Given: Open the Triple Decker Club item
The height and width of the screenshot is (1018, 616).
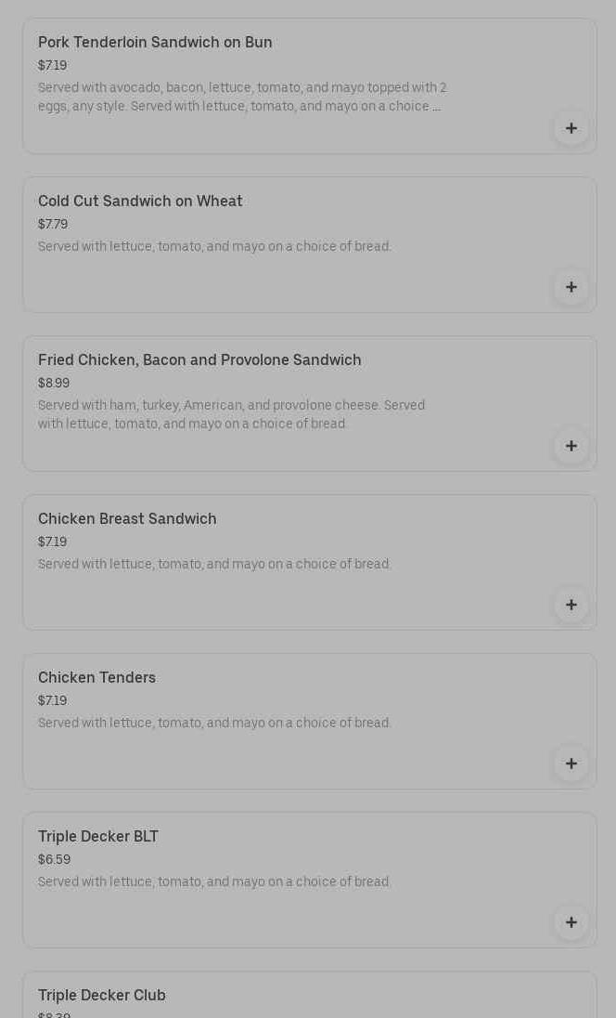Looking at the screenshot, I should (102, 996).
